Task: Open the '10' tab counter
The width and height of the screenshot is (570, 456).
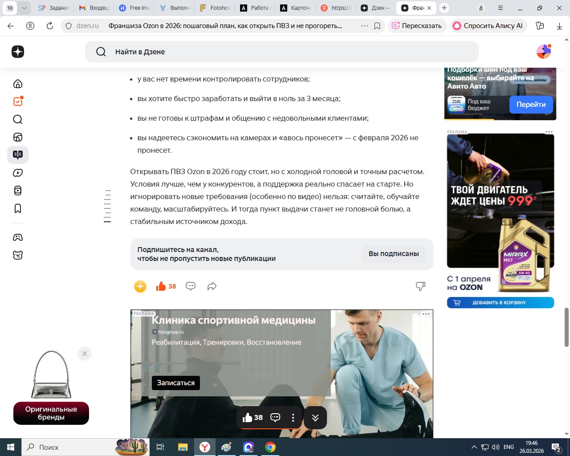Action: 10,8
